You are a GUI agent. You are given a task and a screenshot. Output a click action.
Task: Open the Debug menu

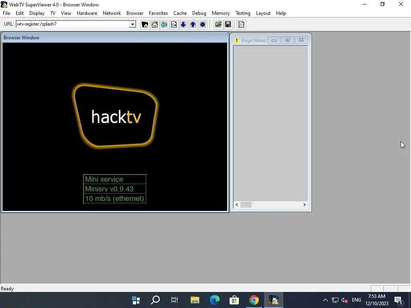(x=199, y=13)
